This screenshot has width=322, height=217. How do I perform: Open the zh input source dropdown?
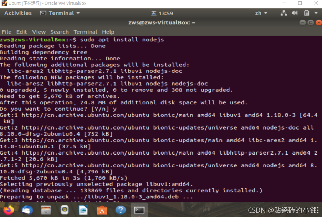point(261,13)
